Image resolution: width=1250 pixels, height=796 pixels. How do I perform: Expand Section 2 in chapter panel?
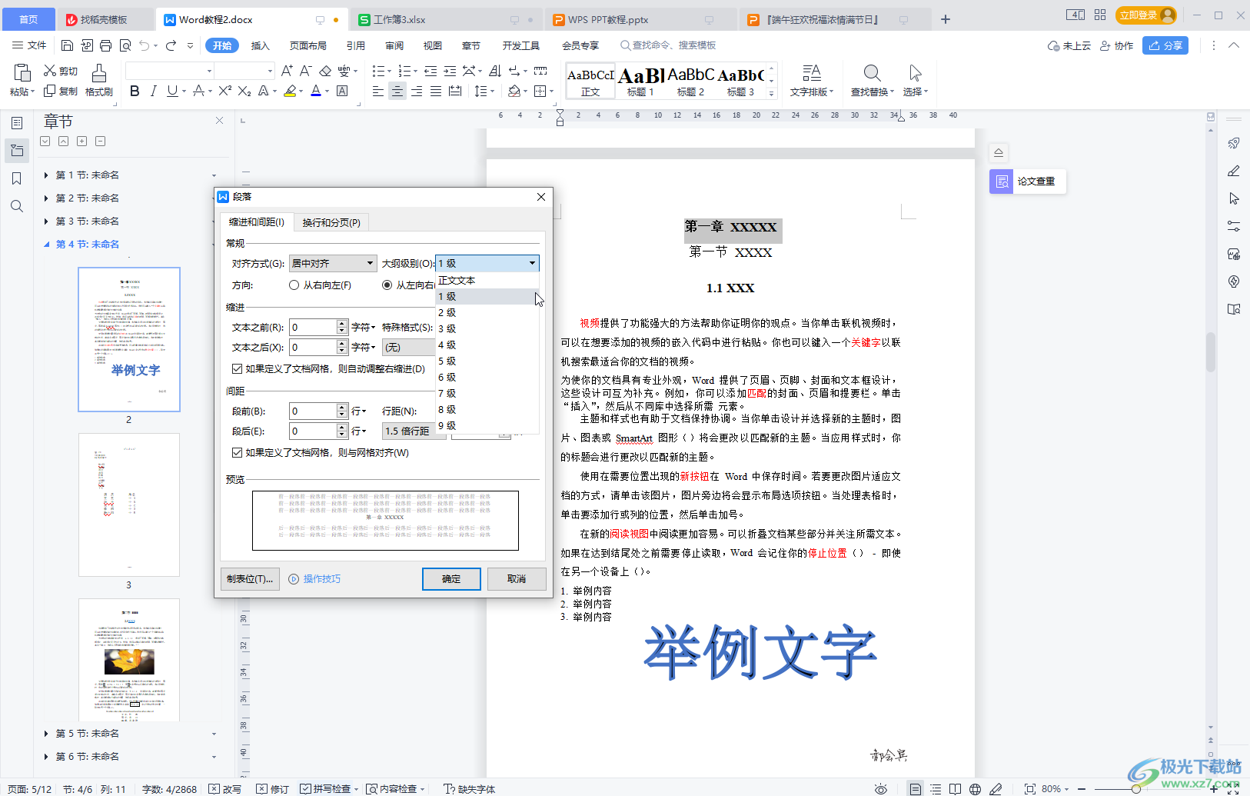46,198
